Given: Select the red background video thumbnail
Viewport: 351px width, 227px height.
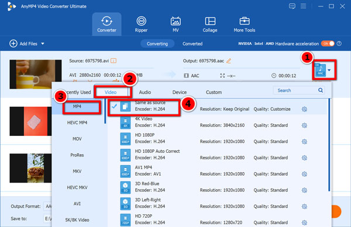Looking at the screenshot, I should tap(30, 121).
